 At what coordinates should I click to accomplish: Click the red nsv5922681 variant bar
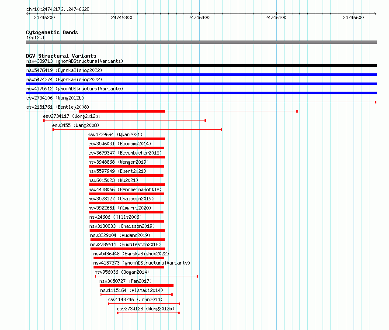point(126,212)
